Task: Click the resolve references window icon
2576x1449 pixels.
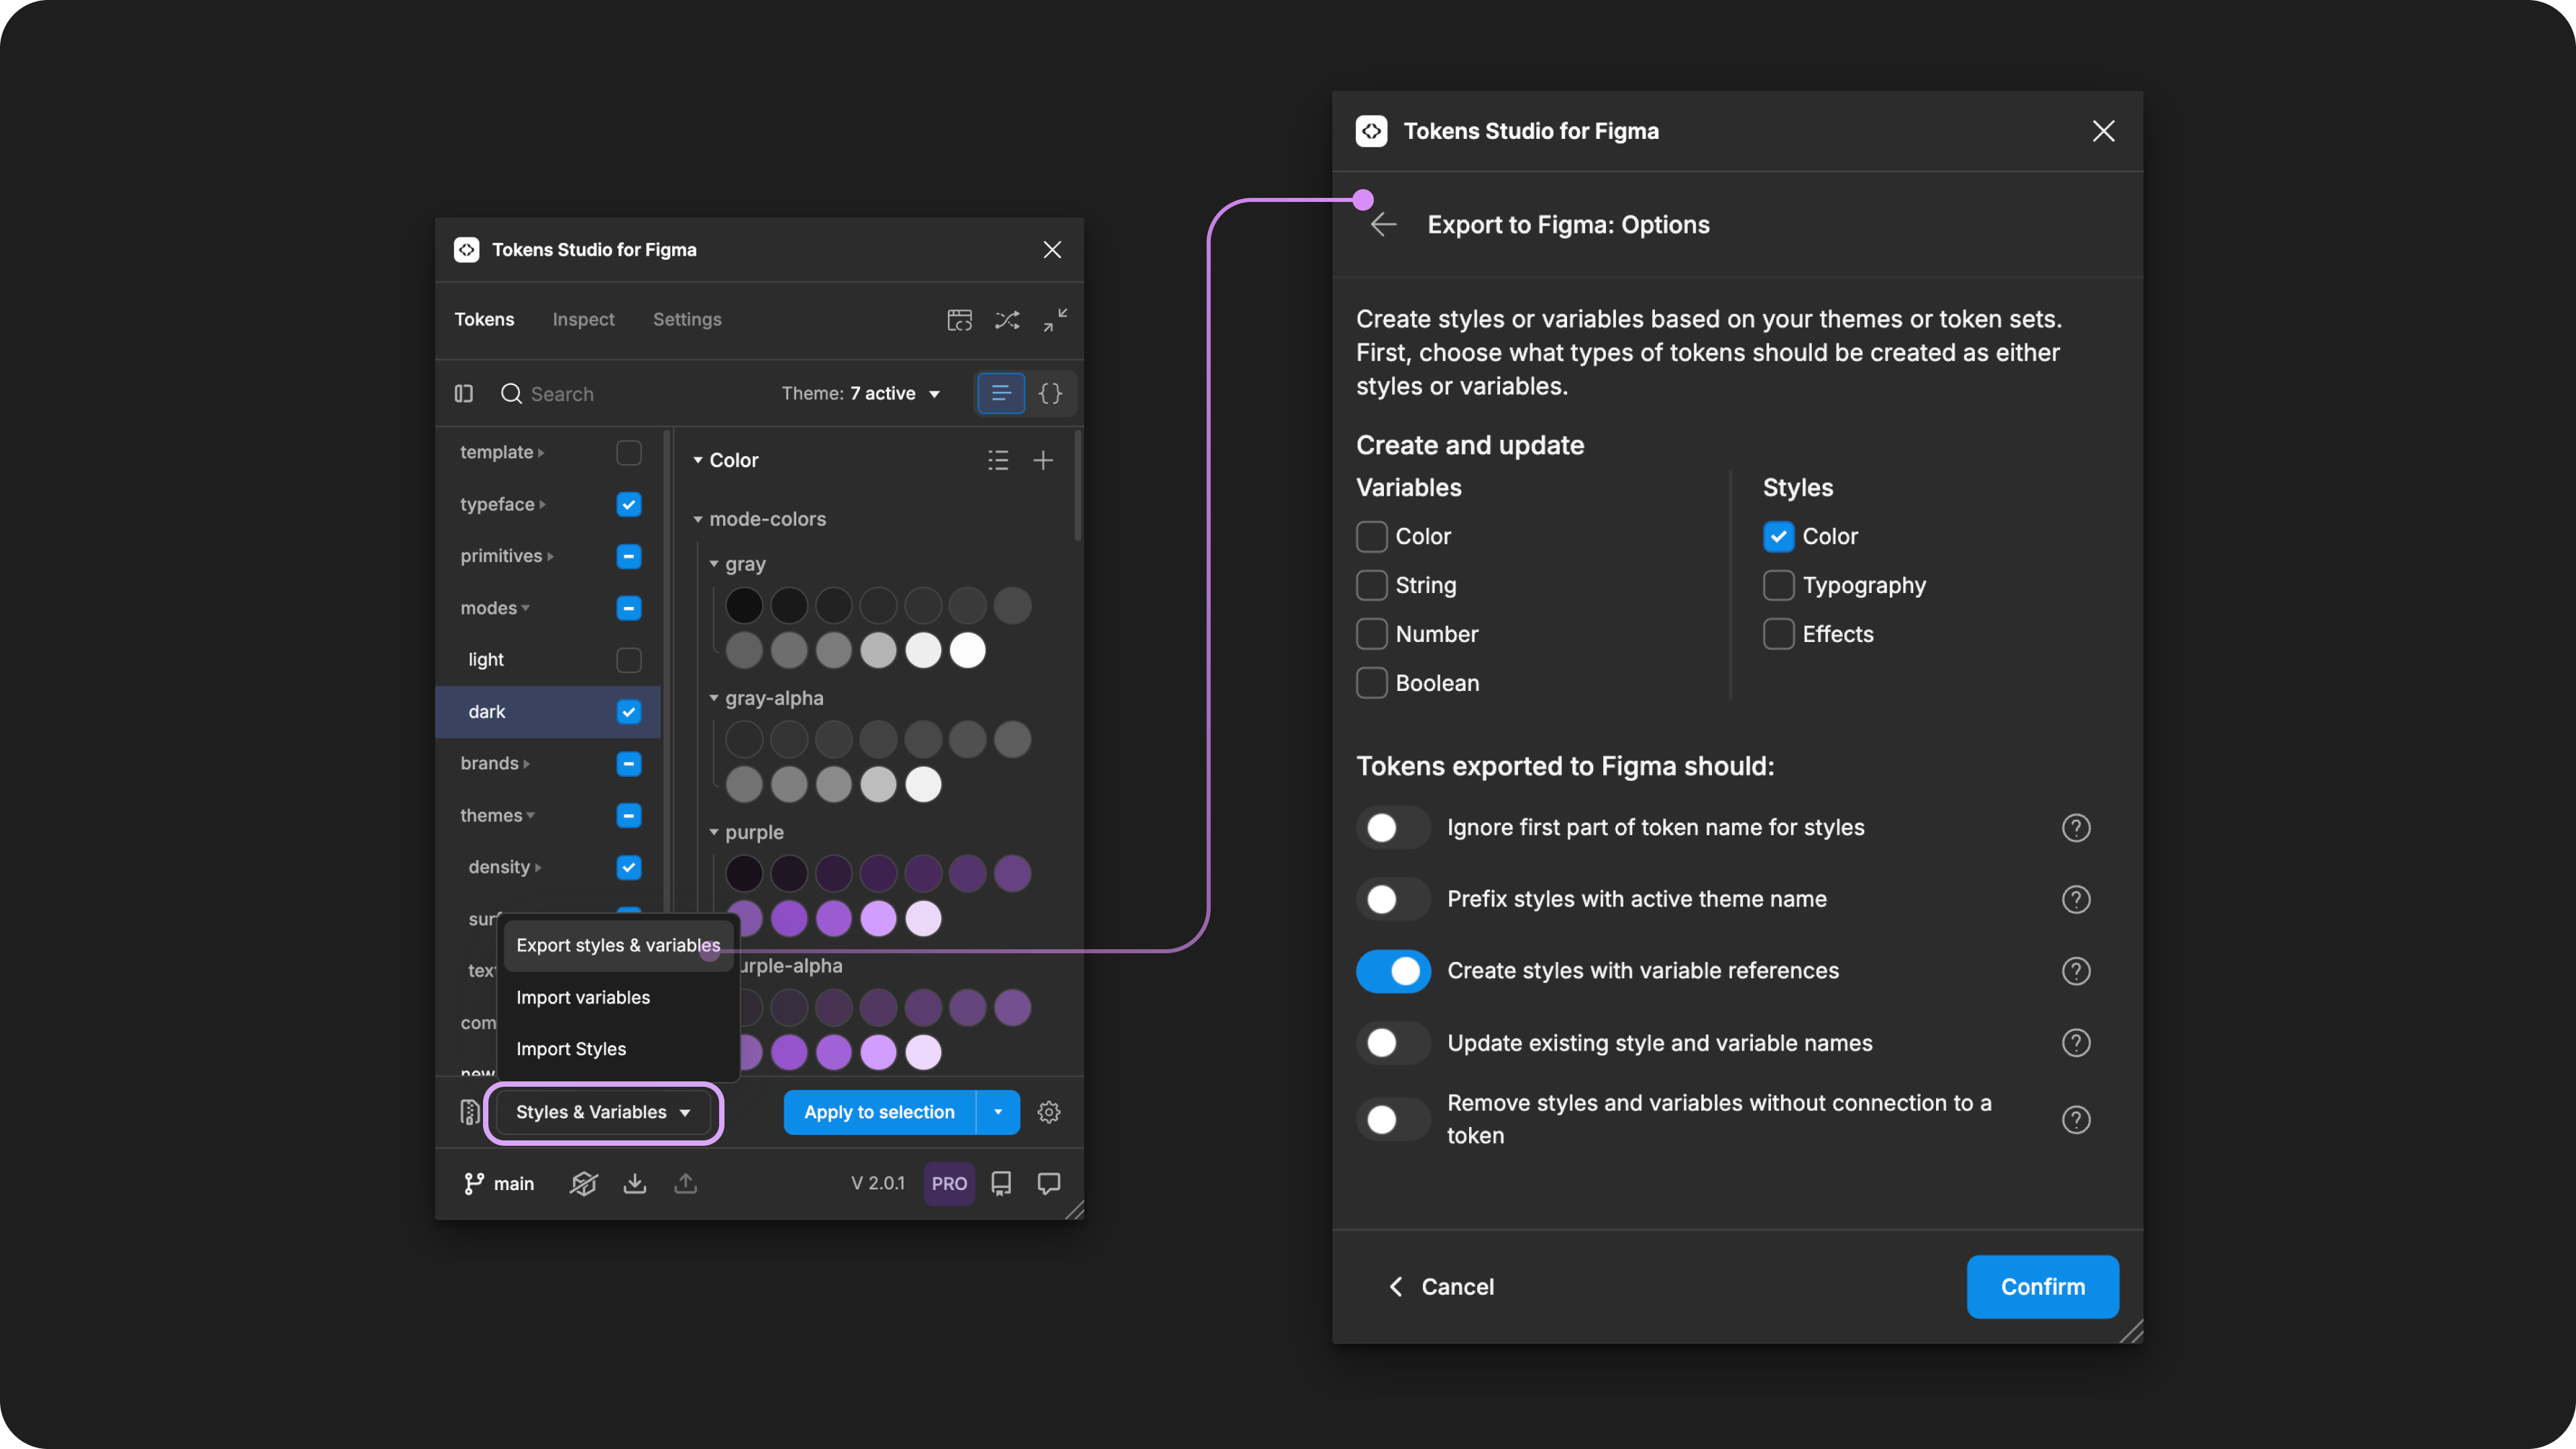Action: pyautogui.click(x=959, y=320)
